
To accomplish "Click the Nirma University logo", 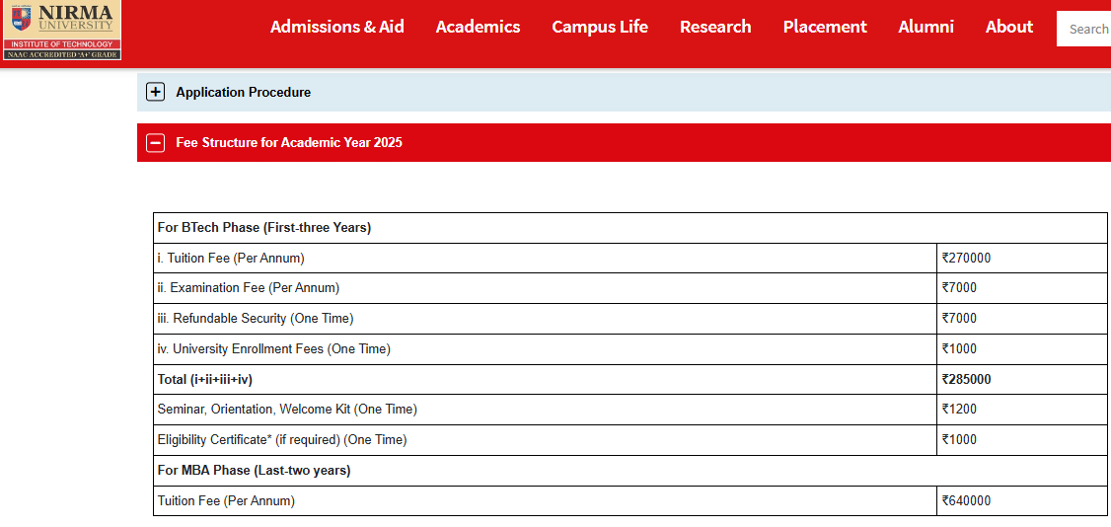I will 61,29.
